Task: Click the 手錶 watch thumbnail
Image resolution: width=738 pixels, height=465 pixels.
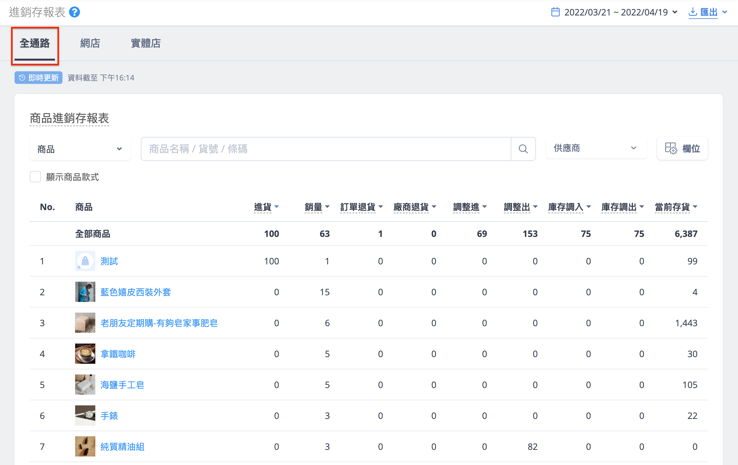Action: click(x=85, y=415)
